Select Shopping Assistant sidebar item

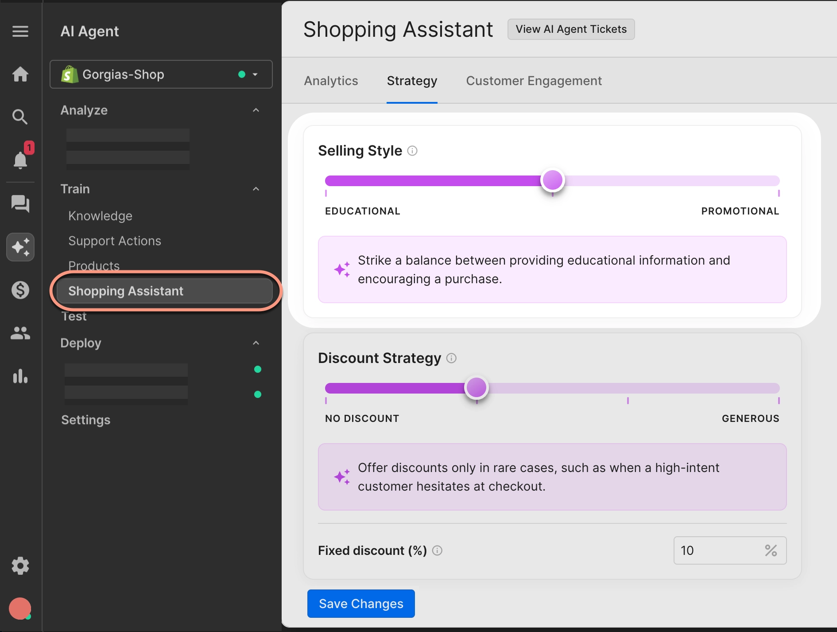coord(165,291)
